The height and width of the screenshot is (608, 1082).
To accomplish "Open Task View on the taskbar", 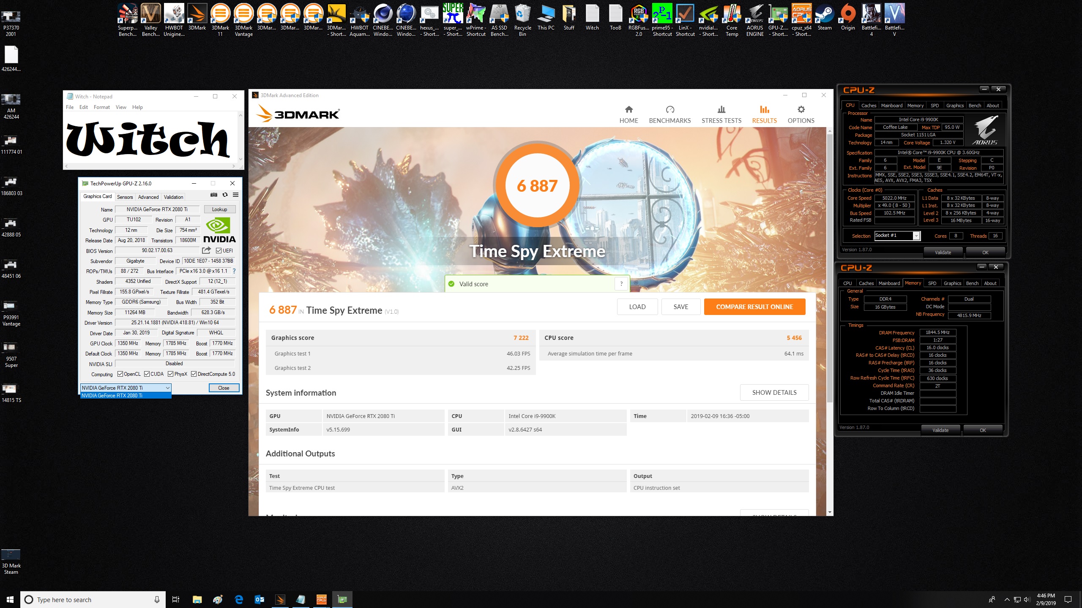I will tap(176, 599).
